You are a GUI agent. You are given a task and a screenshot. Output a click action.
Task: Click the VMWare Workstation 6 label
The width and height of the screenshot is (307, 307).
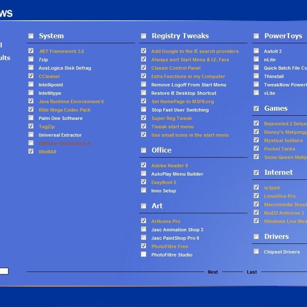coord(65,143)
